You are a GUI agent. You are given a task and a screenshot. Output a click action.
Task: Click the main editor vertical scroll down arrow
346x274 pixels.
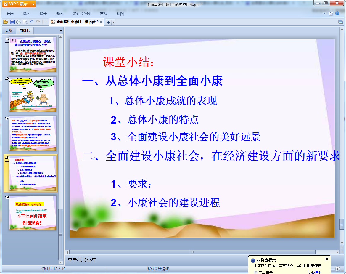(x=342, y=243)
